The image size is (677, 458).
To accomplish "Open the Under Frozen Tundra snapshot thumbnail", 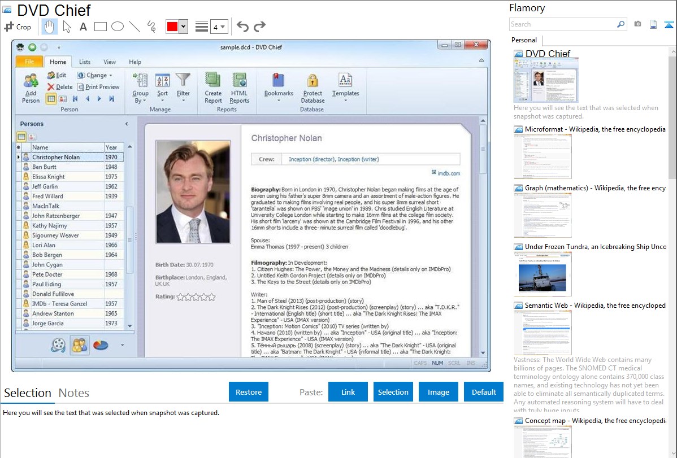I will pyautogui.click(x=543, y=274).
